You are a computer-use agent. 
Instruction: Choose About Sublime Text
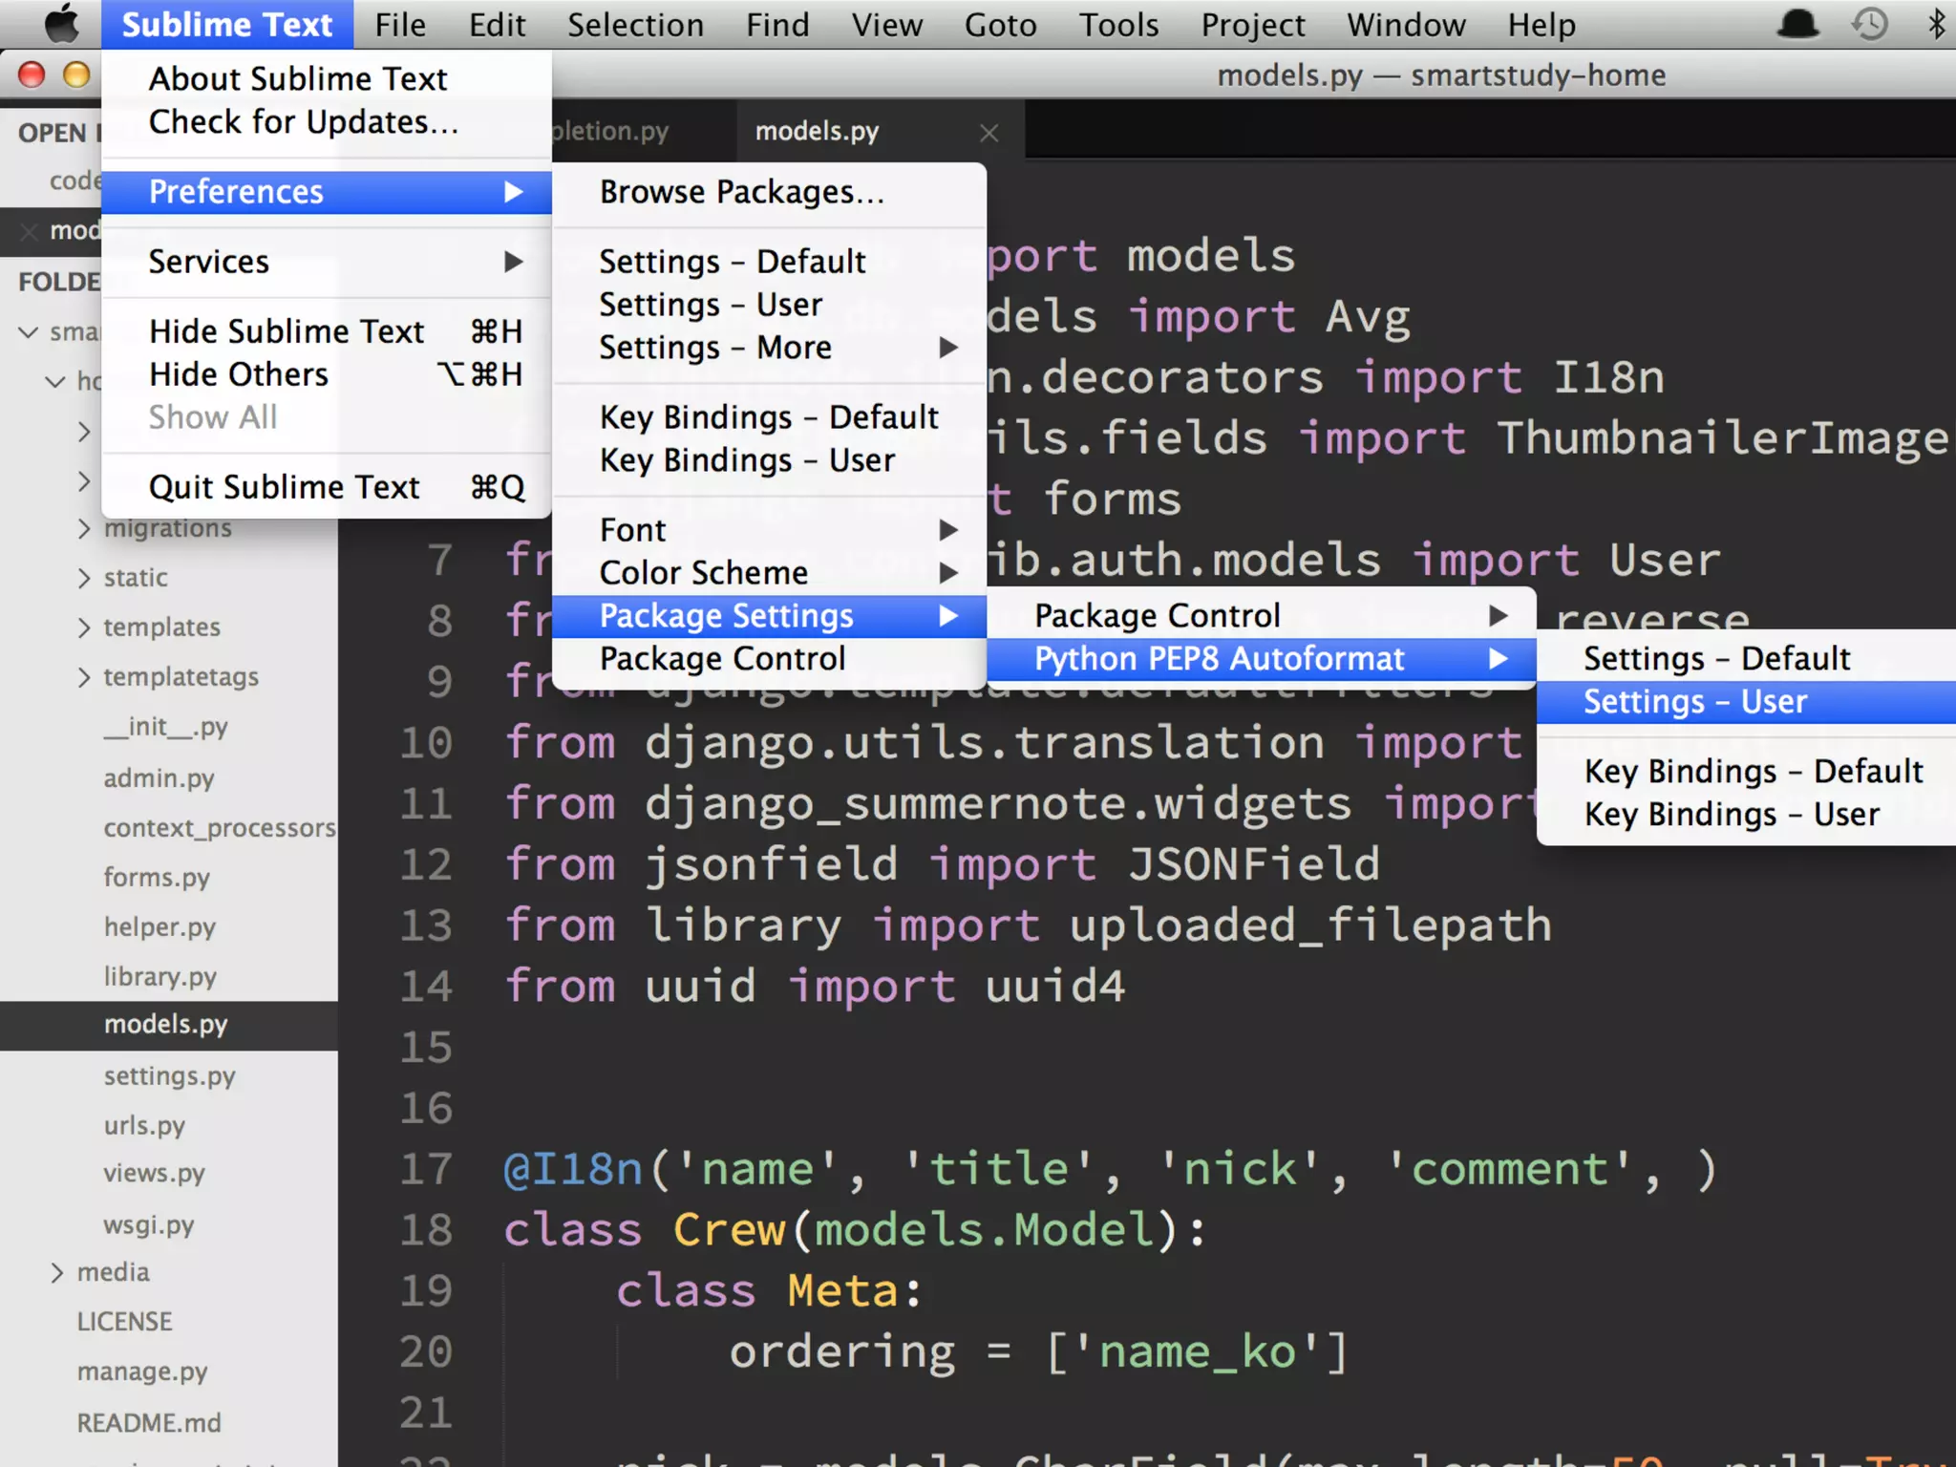[x=327, y=78]
